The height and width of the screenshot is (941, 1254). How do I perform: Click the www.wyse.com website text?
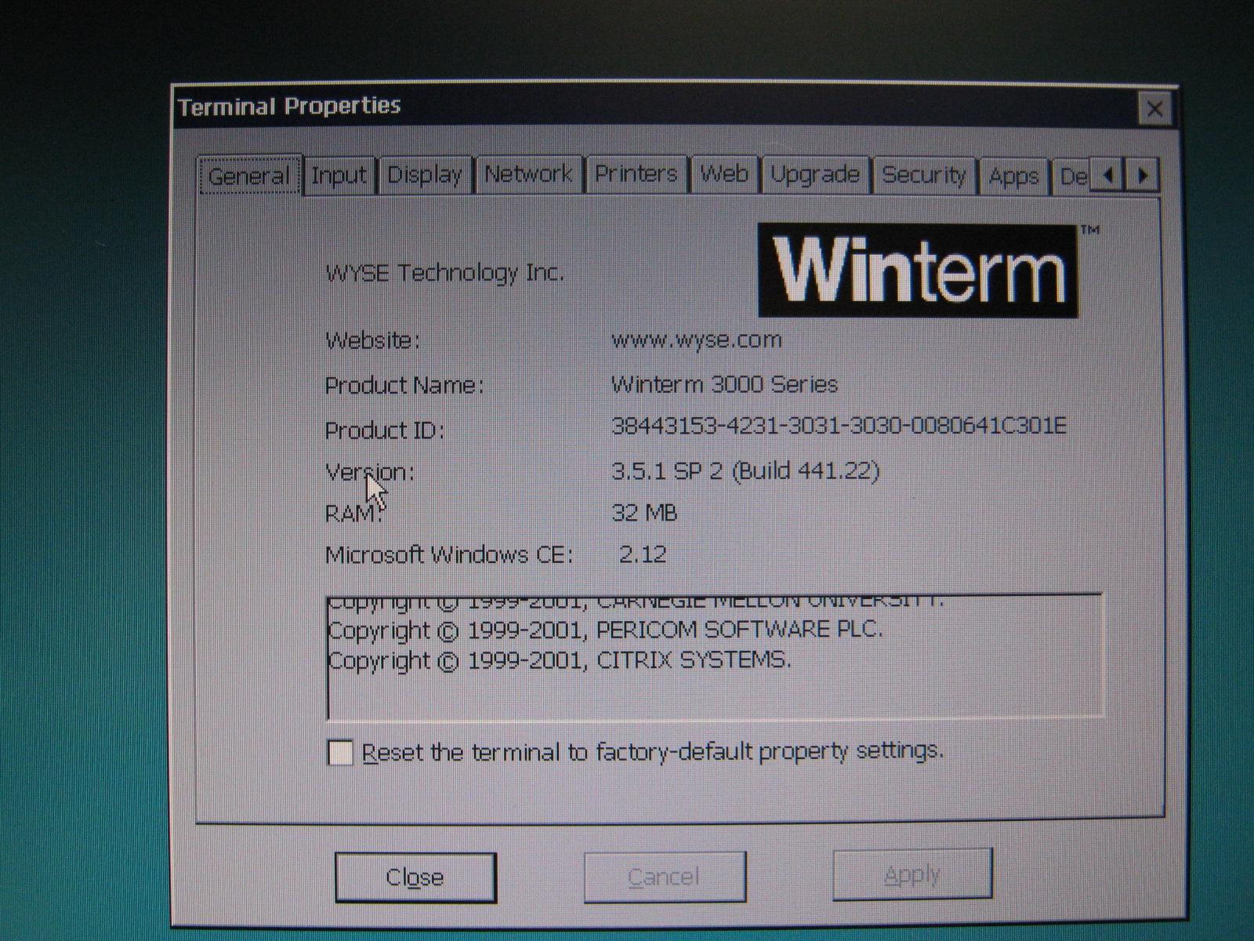click(x=697, y=340)
